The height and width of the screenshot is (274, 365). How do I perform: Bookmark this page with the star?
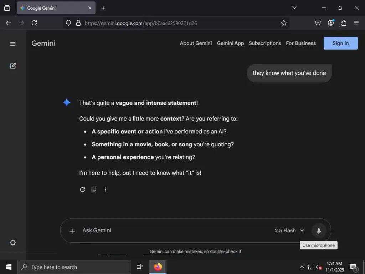point(283,23)
